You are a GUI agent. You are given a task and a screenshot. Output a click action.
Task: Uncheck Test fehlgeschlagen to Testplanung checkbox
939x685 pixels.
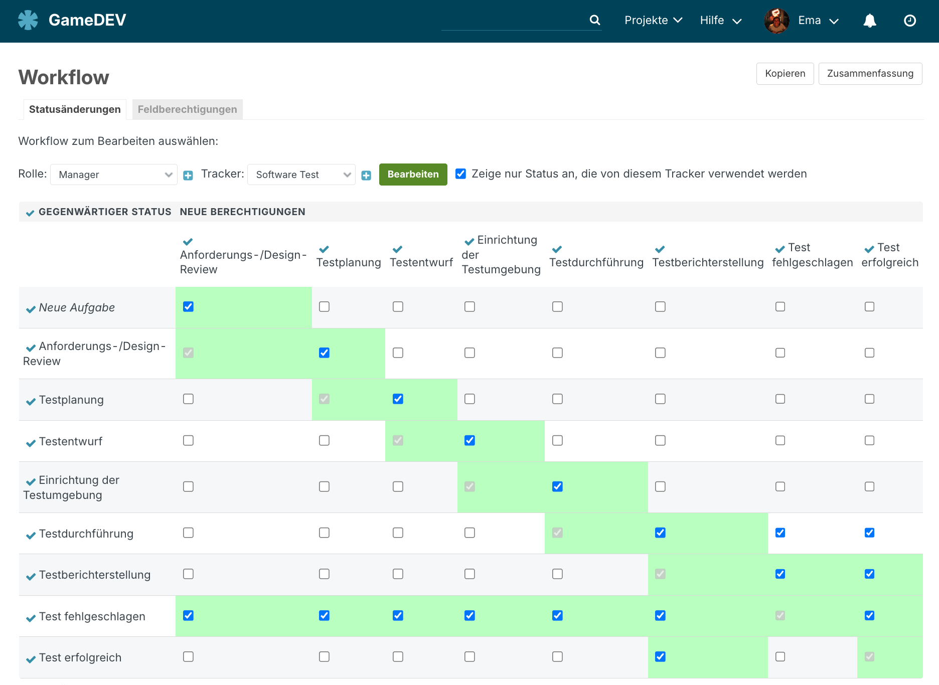coord(324,615)
